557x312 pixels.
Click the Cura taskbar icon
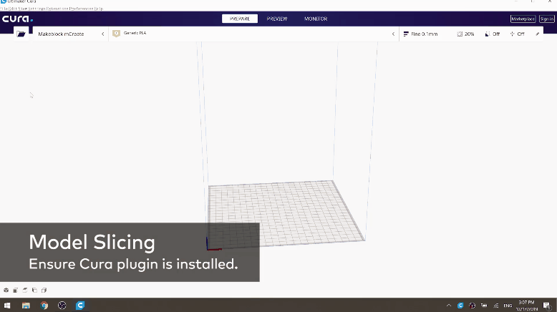(80, 306)
